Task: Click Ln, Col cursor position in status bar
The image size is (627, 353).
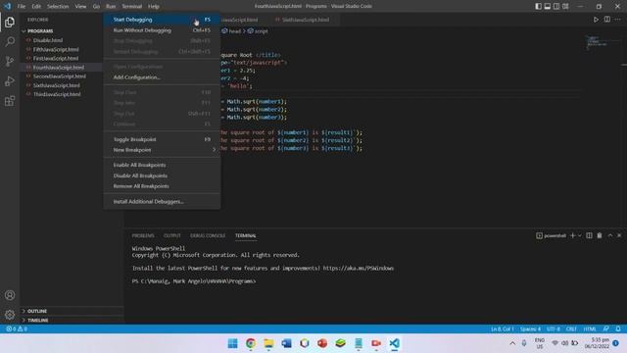Action: coord(502,328)
